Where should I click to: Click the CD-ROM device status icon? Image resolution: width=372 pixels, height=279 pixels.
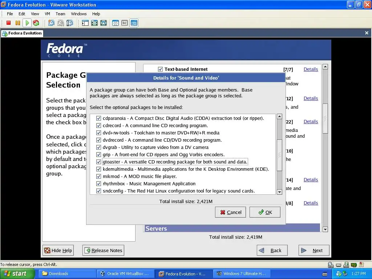[x=331, y=264]
